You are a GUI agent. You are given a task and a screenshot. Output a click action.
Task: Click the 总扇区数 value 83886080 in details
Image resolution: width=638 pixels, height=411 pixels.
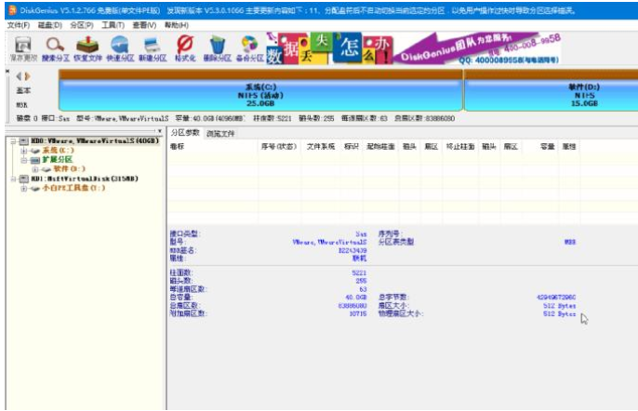[x=352, y=305]
